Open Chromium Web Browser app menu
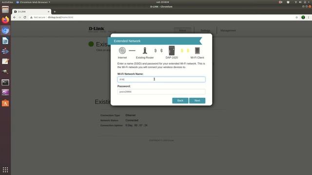Viewport: 312px width, 175px height. coord(33,2)
